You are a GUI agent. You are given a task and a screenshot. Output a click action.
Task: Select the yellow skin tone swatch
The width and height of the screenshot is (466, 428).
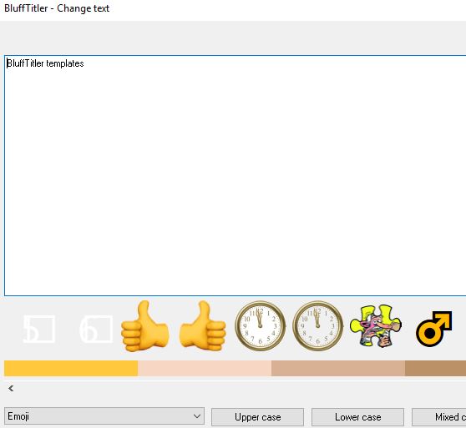click(x=71, y=368)
